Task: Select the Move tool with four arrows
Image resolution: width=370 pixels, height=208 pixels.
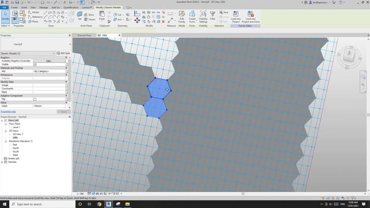Action: (x=137, y=21)
